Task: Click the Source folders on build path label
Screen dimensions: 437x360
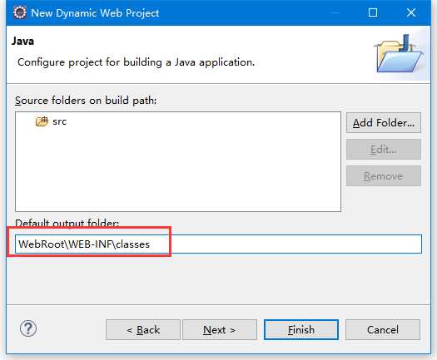Action: tap(86, 101)
